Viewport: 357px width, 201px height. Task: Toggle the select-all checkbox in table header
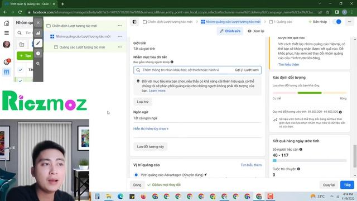tap(21, 70)
